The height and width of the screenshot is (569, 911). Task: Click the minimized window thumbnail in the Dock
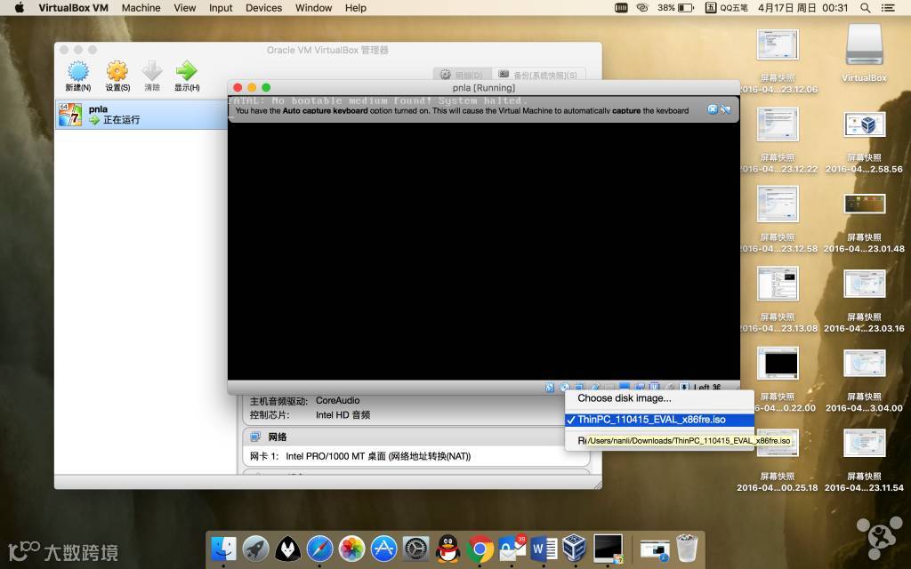click(655, 549)
